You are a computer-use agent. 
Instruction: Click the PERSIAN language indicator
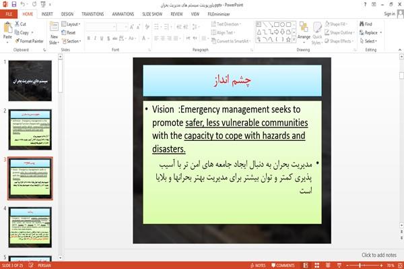[44, 266]
